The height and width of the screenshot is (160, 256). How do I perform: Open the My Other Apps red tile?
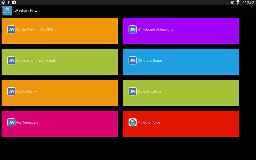coord(181,124)
